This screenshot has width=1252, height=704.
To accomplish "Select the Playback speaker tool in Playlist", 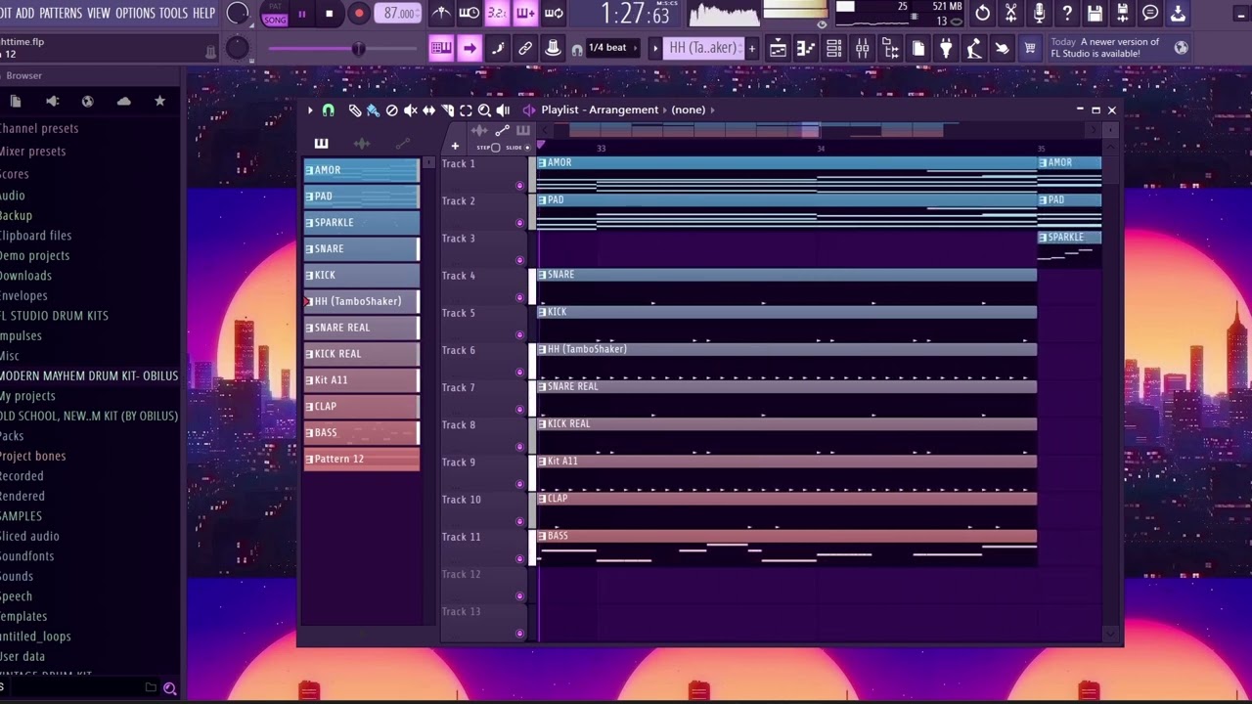I will (503, 110).
